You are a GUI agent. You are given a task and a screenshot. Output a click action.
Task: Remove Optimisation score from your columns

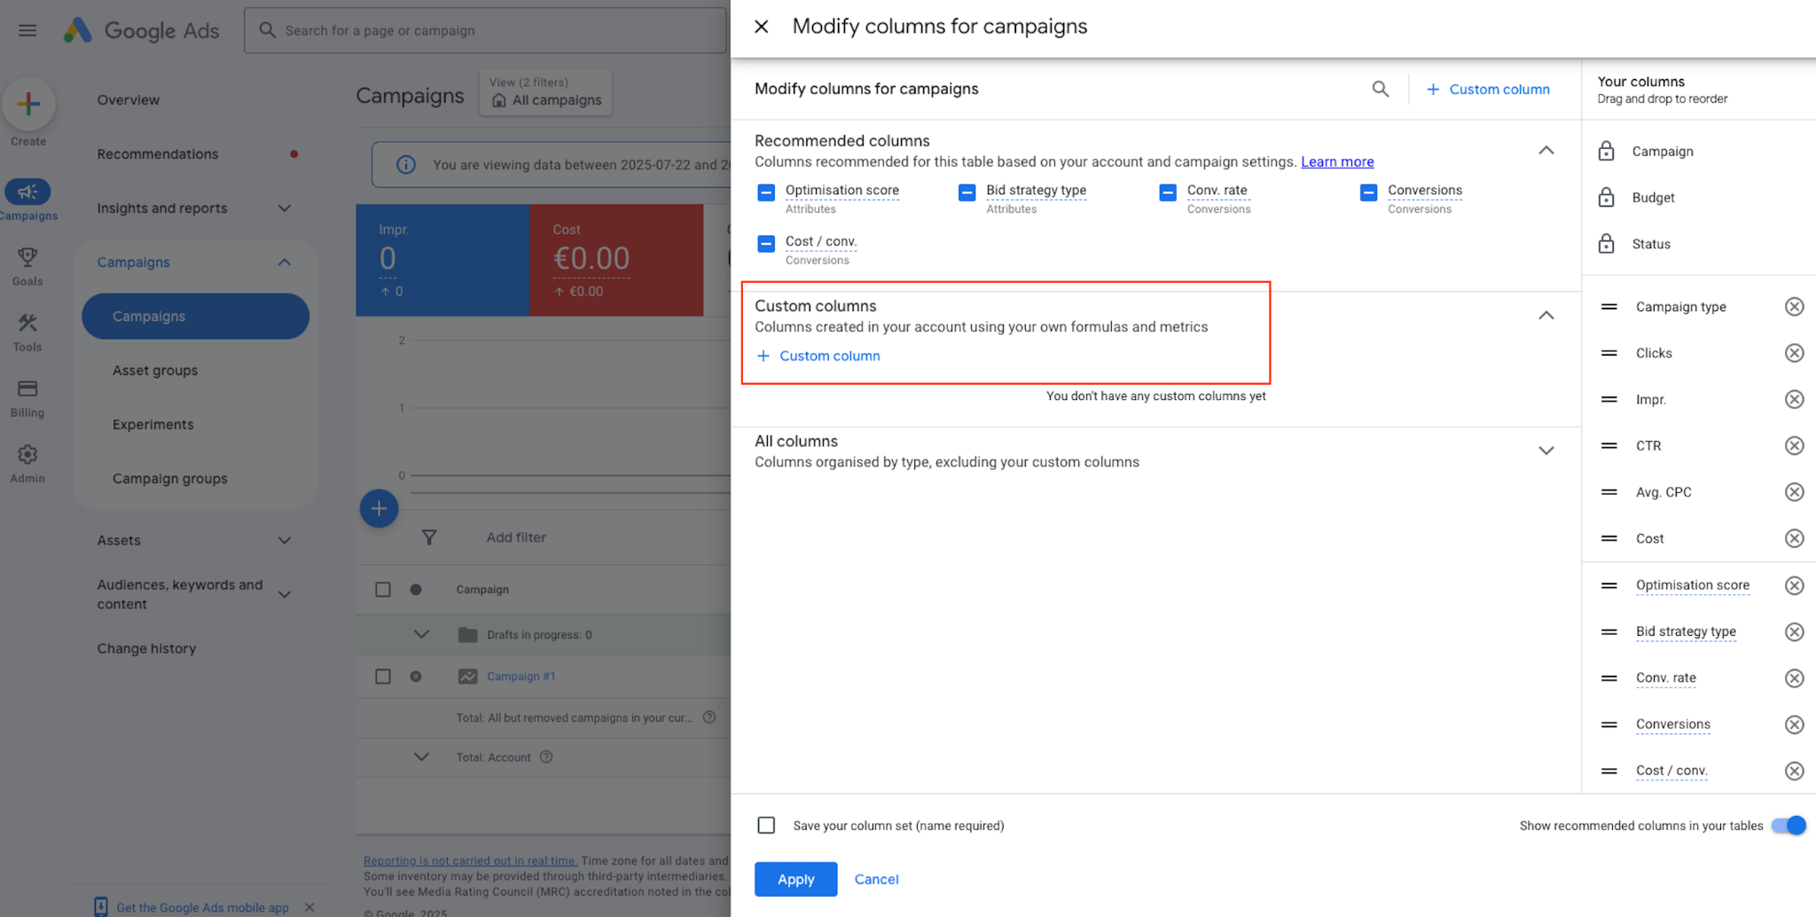point(1794,585)
